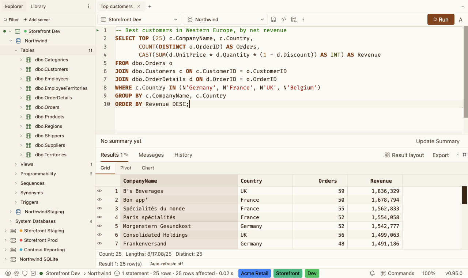Viewport: 468px width, 278px height.
Task: Click the dbo.Products table icon
Action: 29,117
